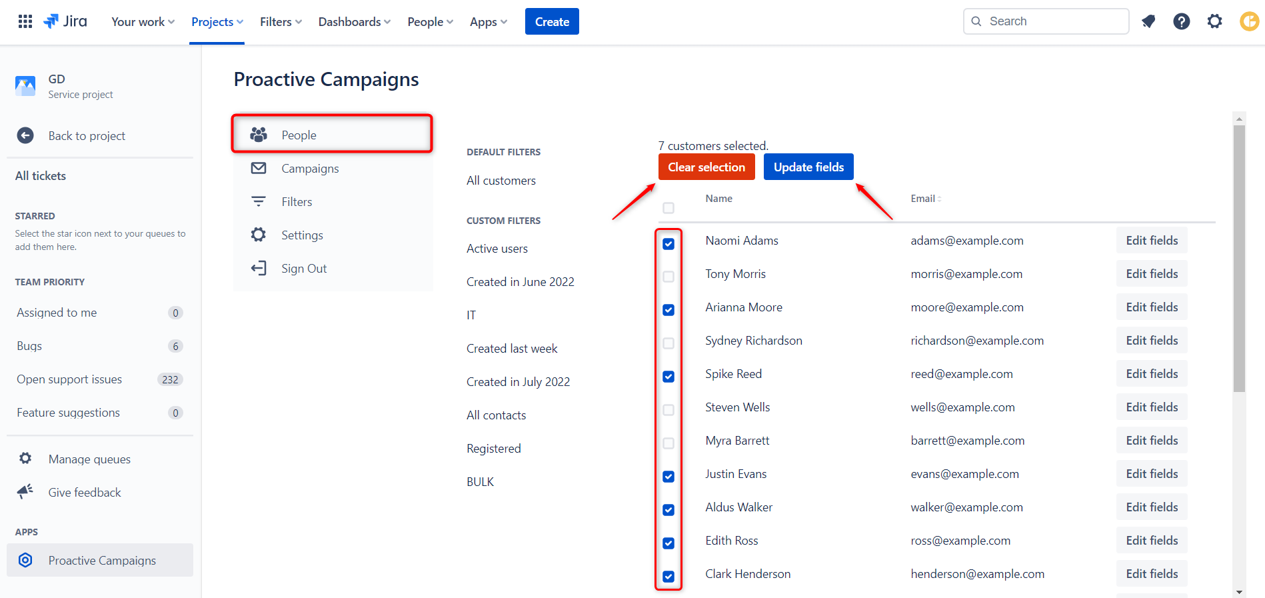Click the Sign Out arrow icon
The height and width of the screenshot is (598, 1265).
point(259,268)
